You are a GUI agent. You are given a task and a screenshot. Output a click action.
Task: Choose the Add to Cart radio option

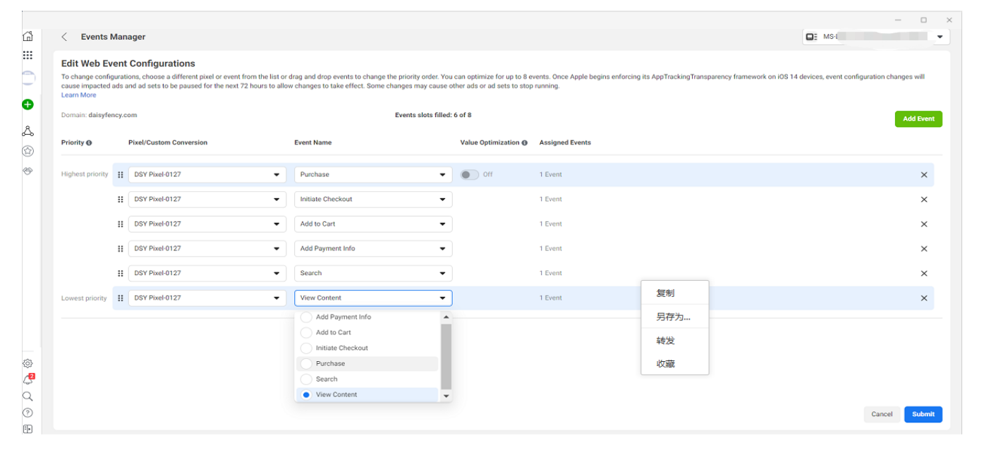[x=306, y=333]
